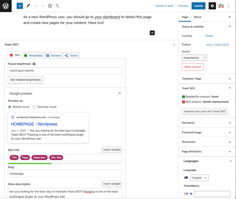
Task: Undo the last change
Action: (x=35, y=6)
